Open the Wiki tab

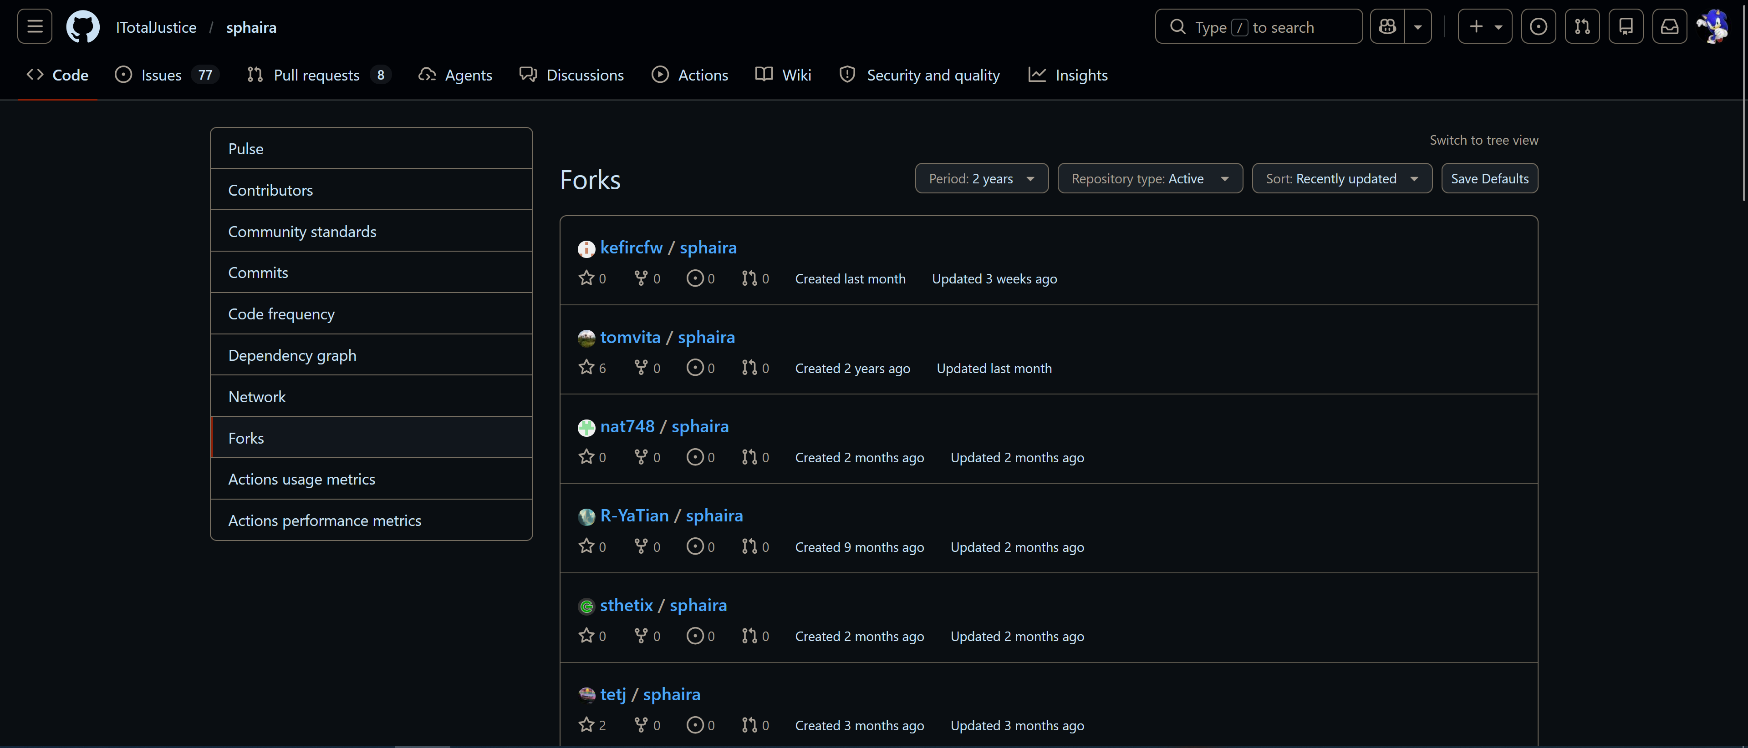(x=783, y=75)
